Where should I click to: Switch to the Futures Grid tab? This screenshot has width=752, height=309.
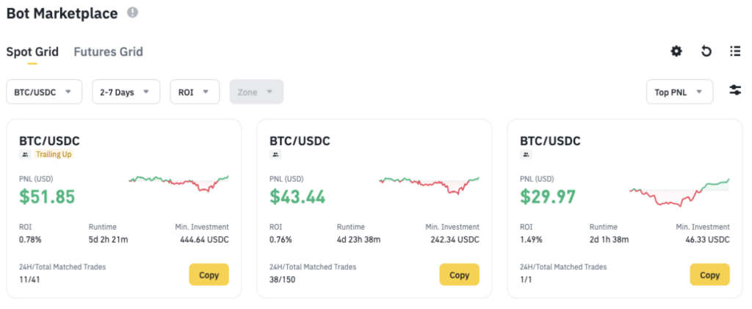pos(108,52)
